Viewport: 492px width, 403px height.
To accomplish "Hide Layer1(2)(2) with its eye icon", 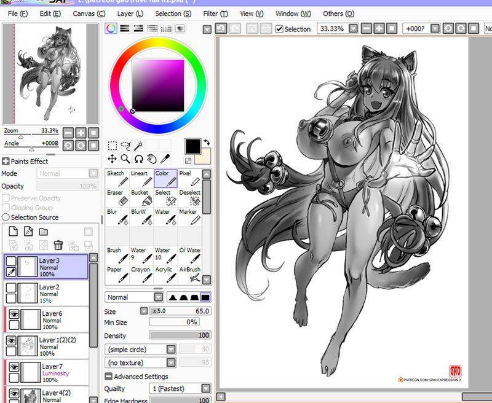I will tap(11, 340).
